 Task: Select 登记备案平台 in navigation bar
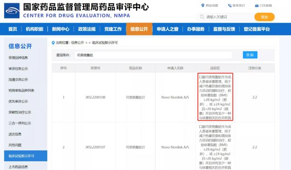(x=256, y=29)
